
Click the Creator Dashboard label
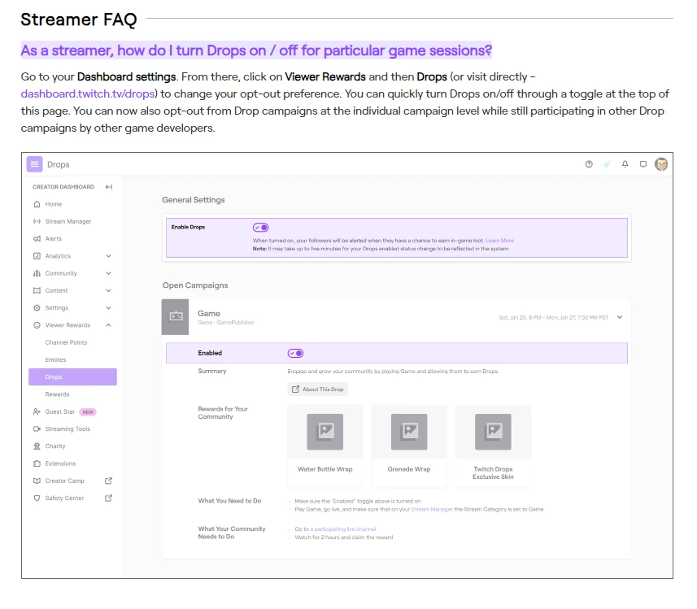[x=63, y=187]
